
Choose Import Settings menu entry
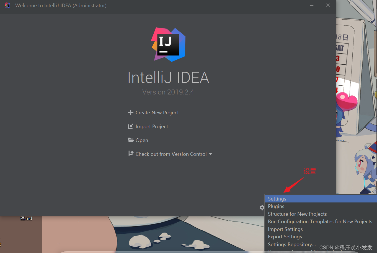point(321,229)
